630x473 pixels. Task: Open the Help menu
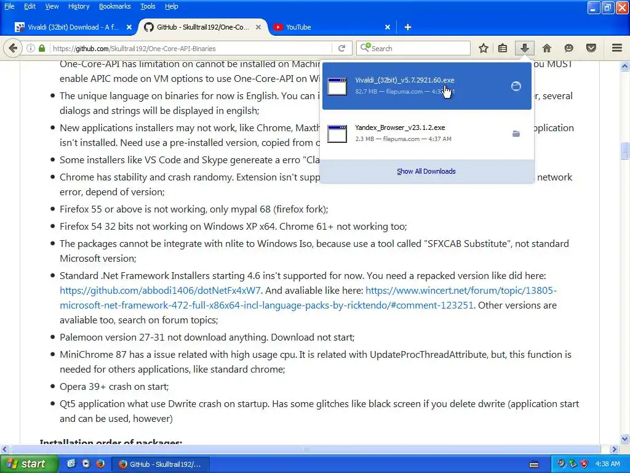pos(171,6)
